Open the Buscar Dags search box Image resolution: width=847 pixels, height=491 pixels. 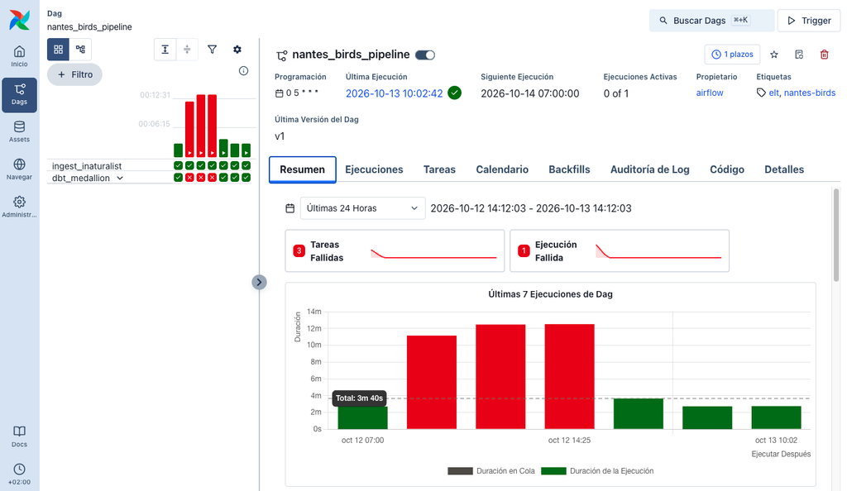click(x=711, y=21)
